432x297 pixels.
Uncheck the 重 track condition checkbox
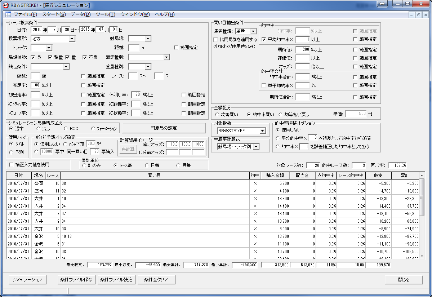67,57
